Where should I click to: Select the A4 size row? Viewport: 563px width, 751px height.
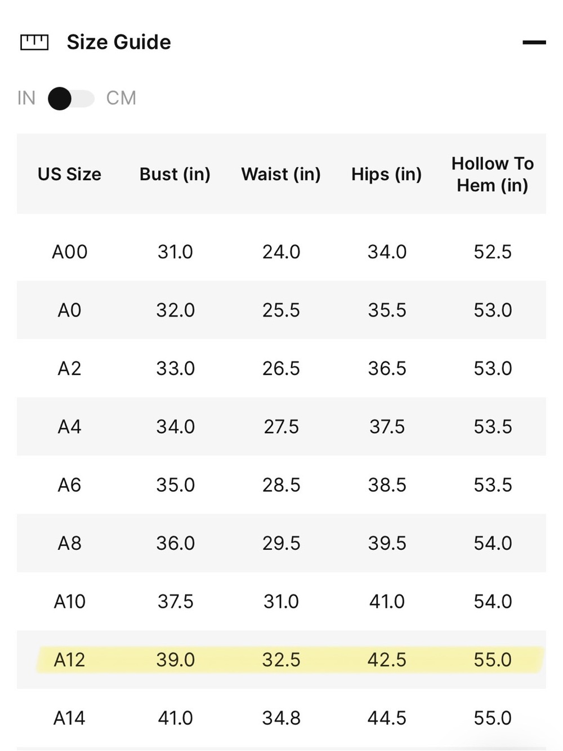281,426
